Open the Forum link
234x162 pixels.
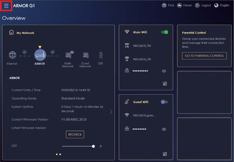click(184, 5)
